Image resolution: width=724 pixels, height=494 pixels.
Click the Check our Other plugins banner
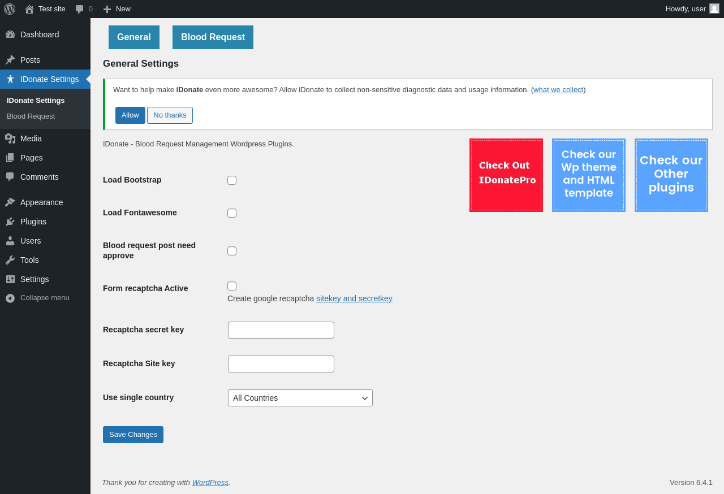click(x=671, y=175)
